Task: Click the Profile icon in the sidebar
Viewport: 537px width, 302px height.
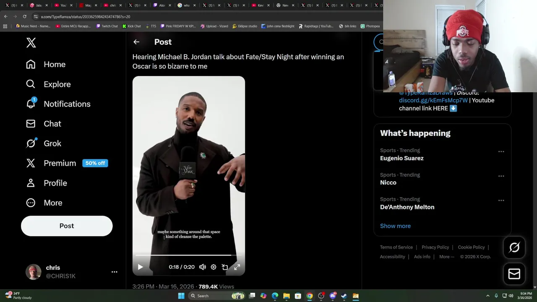Action: (x=31, y=183)
